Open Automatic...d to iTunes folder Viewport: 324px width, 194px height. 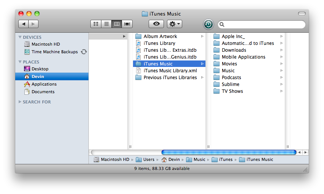tap(248, 43)
